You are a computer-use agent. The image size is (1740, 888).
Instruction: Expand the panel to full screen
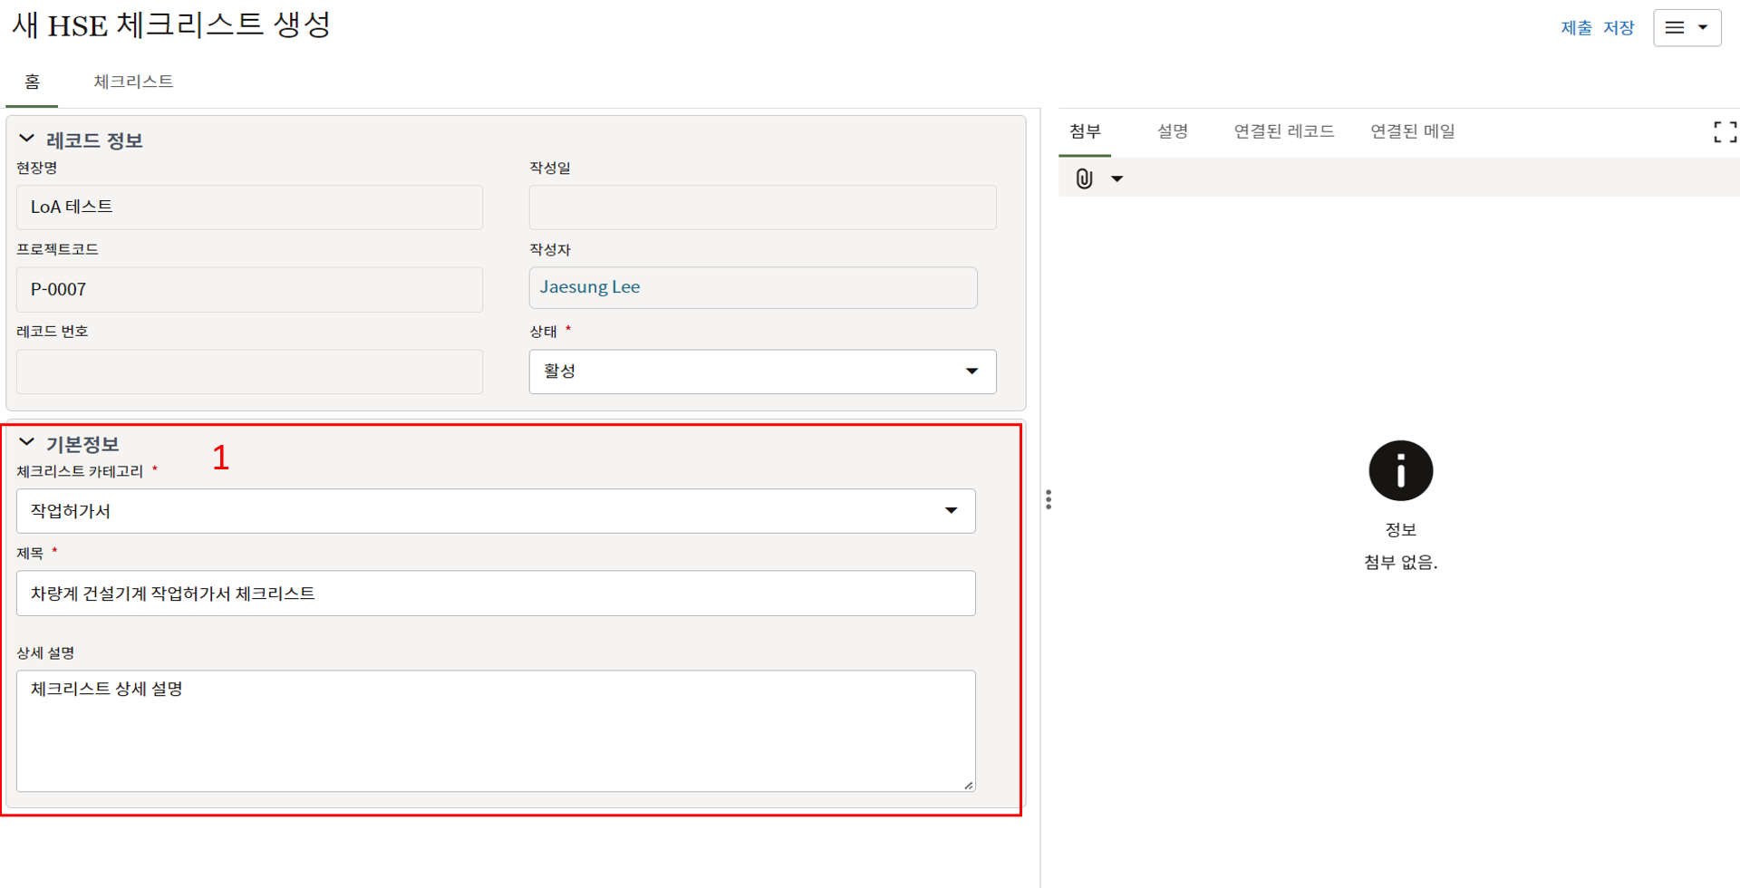click(1725, 132)
